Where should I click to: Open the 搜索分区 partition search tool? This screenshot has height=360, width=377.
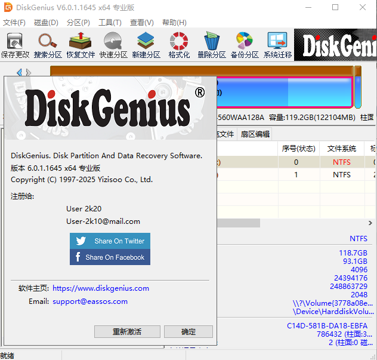[48, 45]
